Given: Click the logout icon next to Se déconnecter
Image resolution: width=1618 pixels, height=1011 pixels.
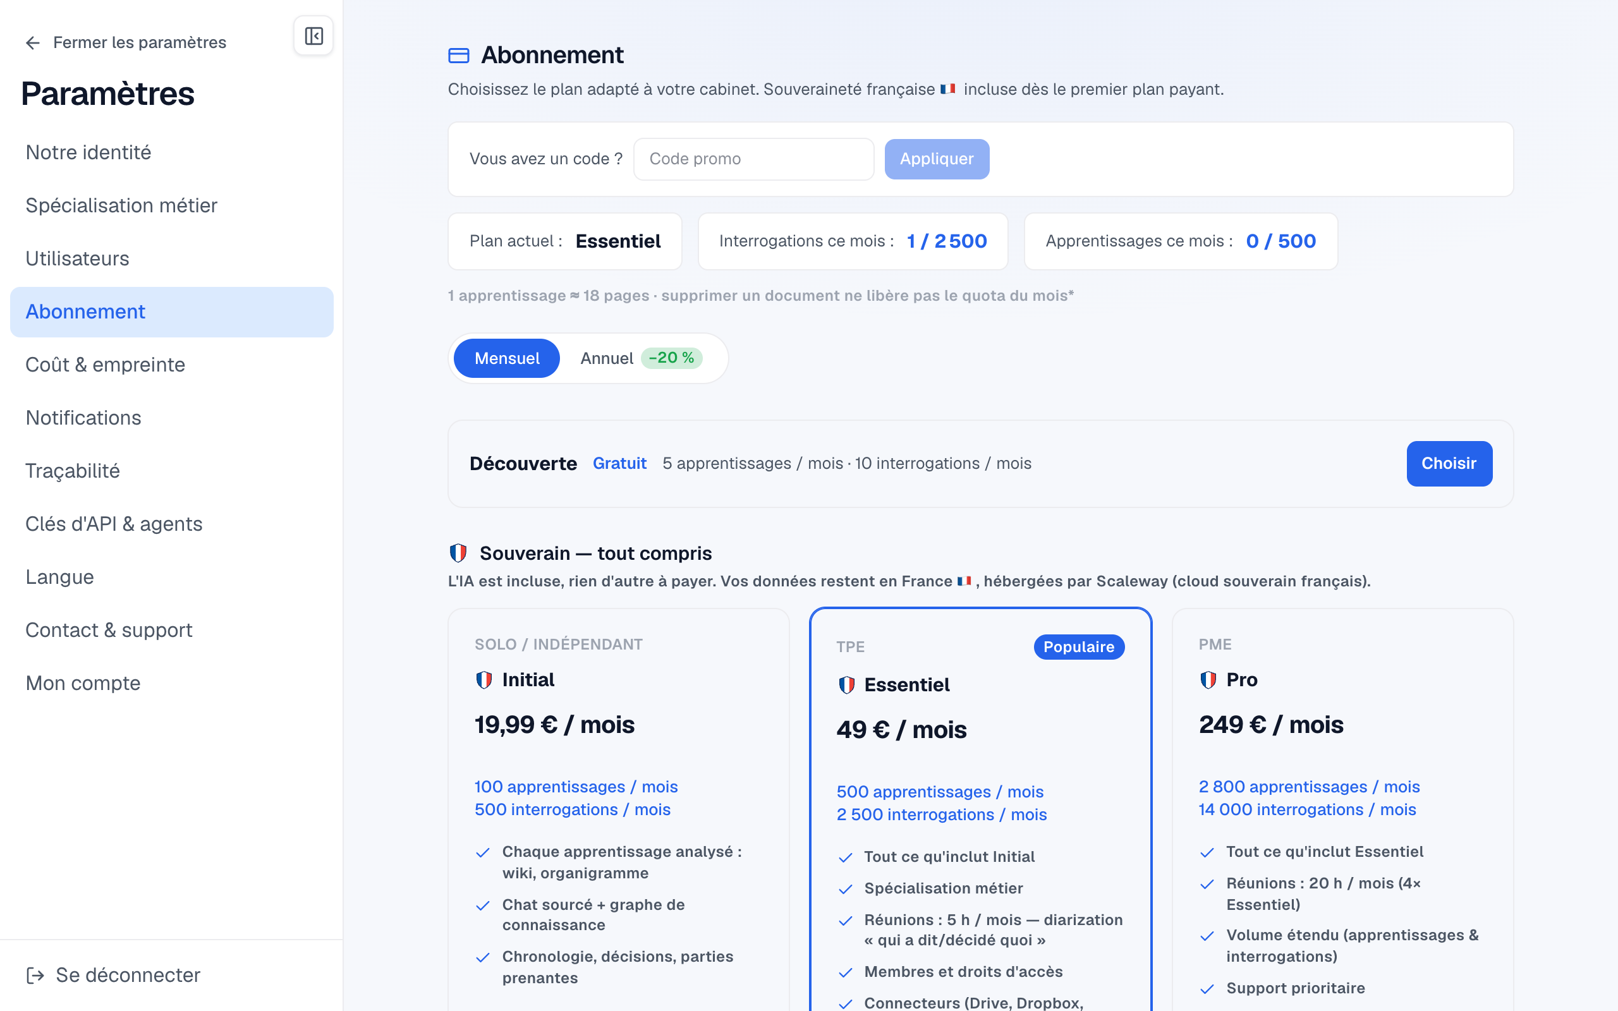Looking at the screenshot, I should 35,976.
